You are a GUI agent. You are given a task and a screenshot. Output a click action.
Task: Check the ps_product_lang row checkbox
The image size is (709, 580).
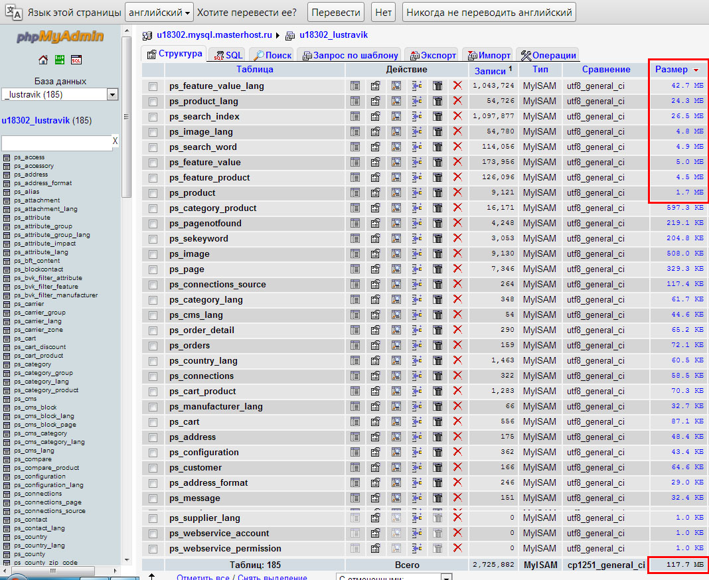tap(153, 102)
